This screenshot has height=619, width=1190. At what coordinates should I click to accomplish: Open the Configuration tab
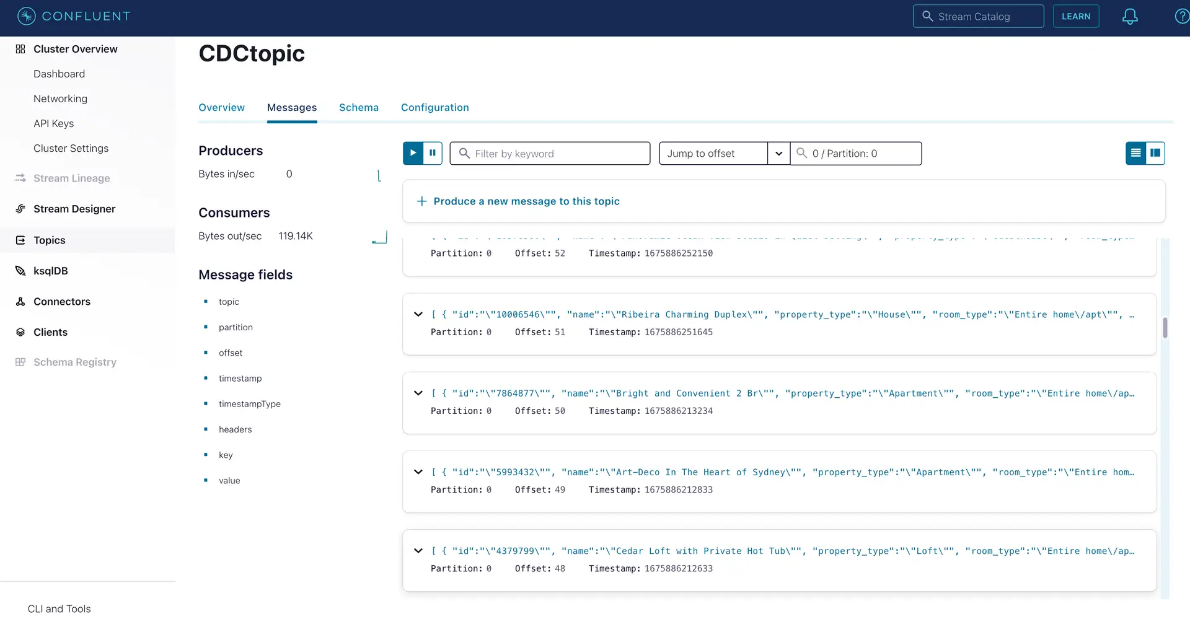[x=434, y=107]
